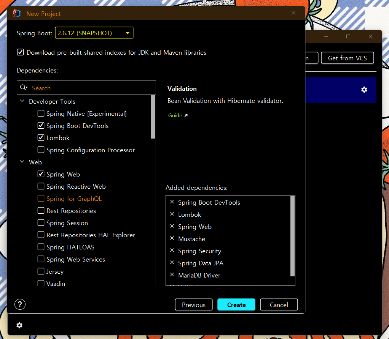Open gear options in welcome window
The image size is (389, 339).
click(x=364, y=90)
